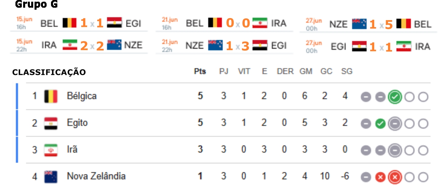Select last empty circle in Egito row
The height and width of the screenshot is (192, 446).
(423, 124)
